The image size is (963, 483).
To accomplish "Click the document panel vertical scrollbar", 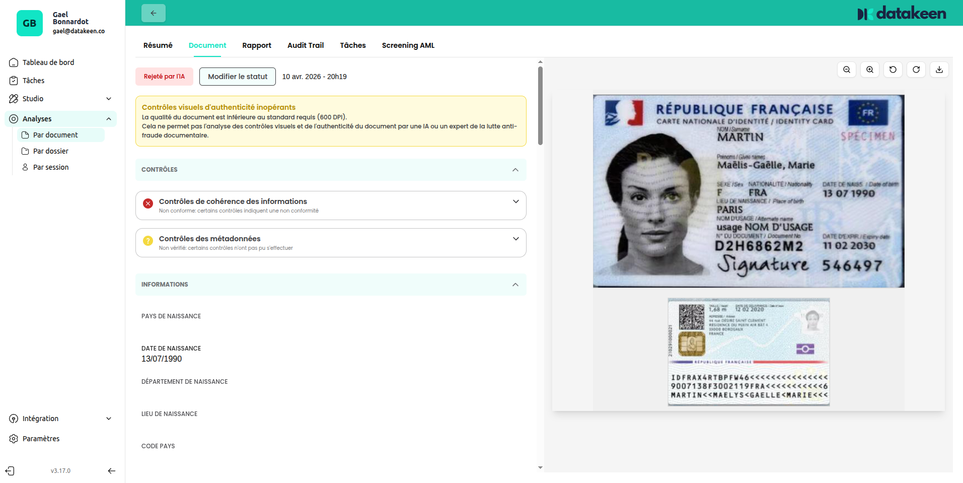I will pyautogui.click(x=540, y=106).
